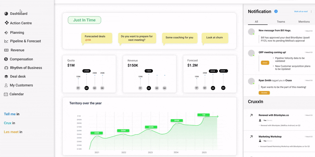
Task: Click the Dashboard pie chart icon
Action: [x=6, y=14]
